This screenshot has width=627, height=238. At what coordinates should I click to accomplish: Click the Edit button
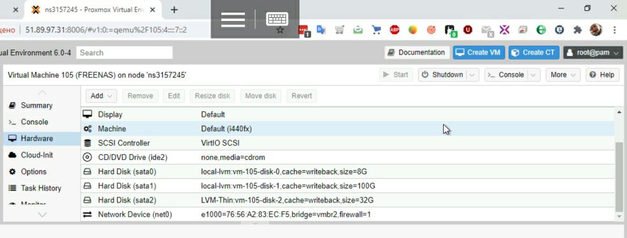click(x=174, y=96)
